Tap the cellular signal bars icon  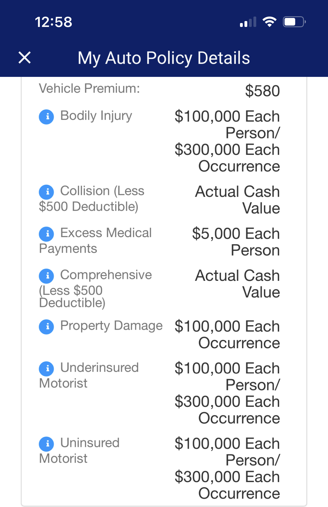(x=248, y=22)
